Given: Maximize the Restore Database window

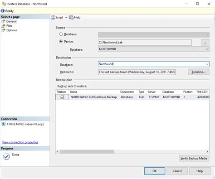Looking at the screenshot, I should (x=198, y=4).
